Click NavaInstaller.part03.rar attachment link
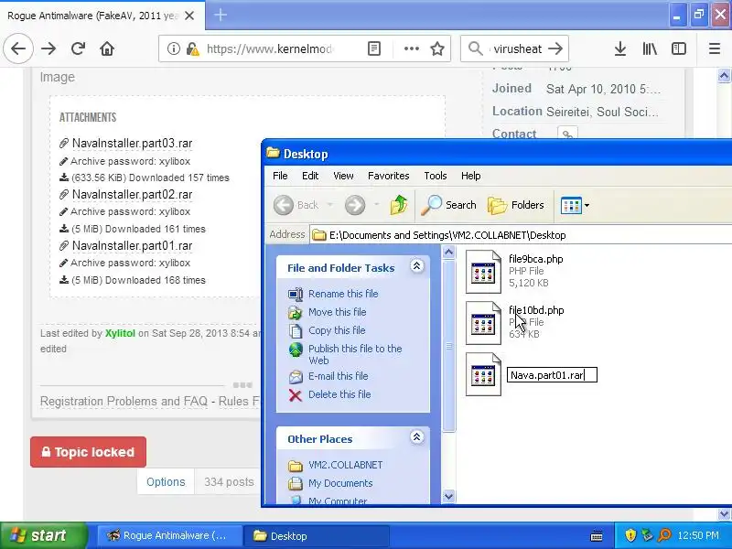Viewport: 732px width, 549px height. tap(132, 144)
